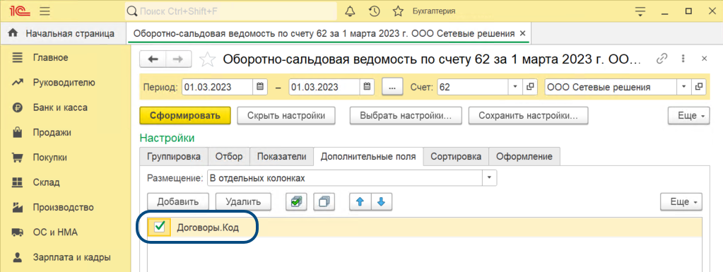Click the Сформировать button
The height and width of the screenshot is (272, 723).
coord(185,116)
